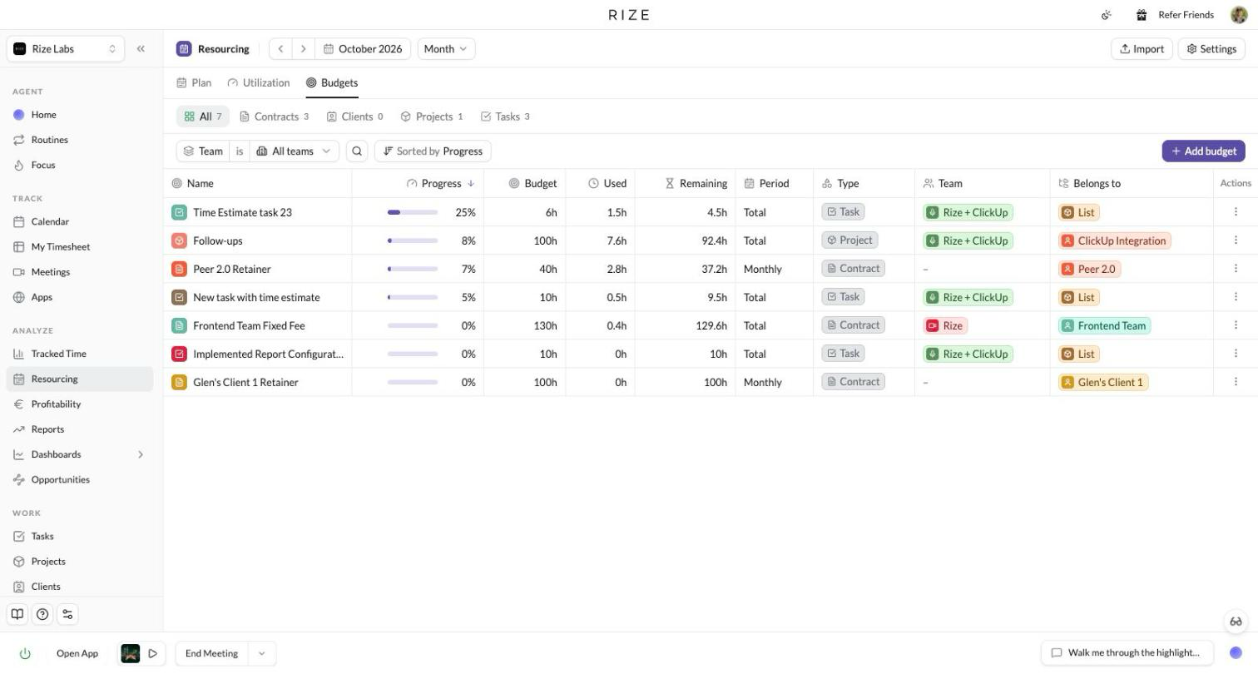Click the 8% progress bar for Follow-ups

(413, 240)
